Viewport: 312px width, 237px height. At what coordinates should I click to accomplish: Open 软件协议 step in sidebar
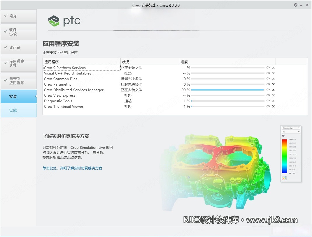coord(18,32)
